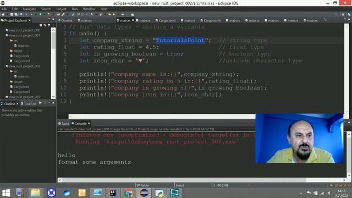Switch to the Tasks tab
The height and width of the screenshot is (198, 352).
pos(64,124)
